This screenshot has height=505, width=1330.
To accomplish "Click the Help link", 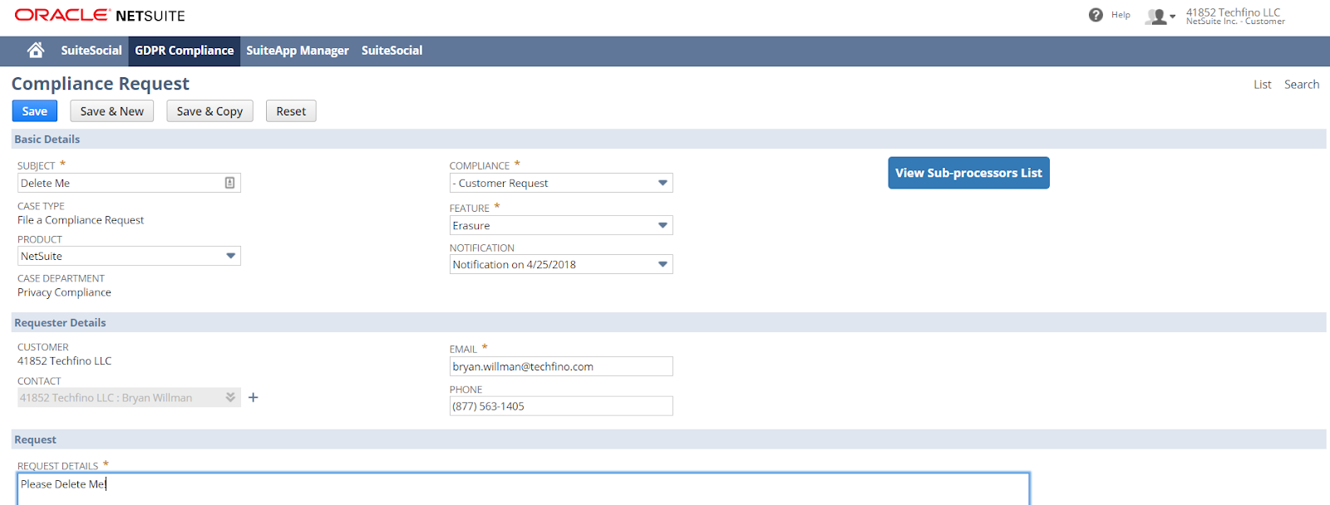I will pos(1121,15).
